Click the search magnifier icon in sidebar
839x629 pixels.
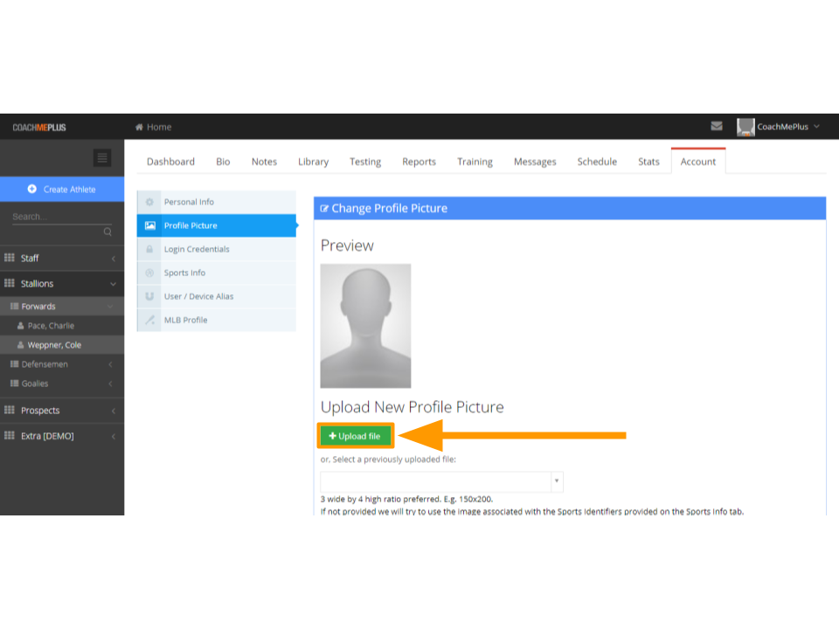click(107, 232)
